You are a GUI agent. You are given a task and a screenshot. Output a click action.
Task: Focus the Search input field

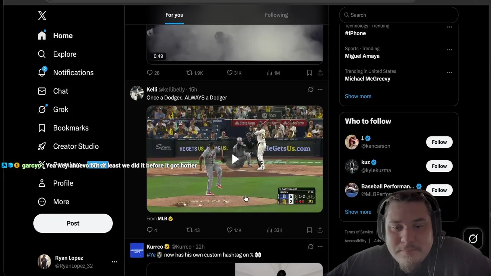tap(399, 15)
